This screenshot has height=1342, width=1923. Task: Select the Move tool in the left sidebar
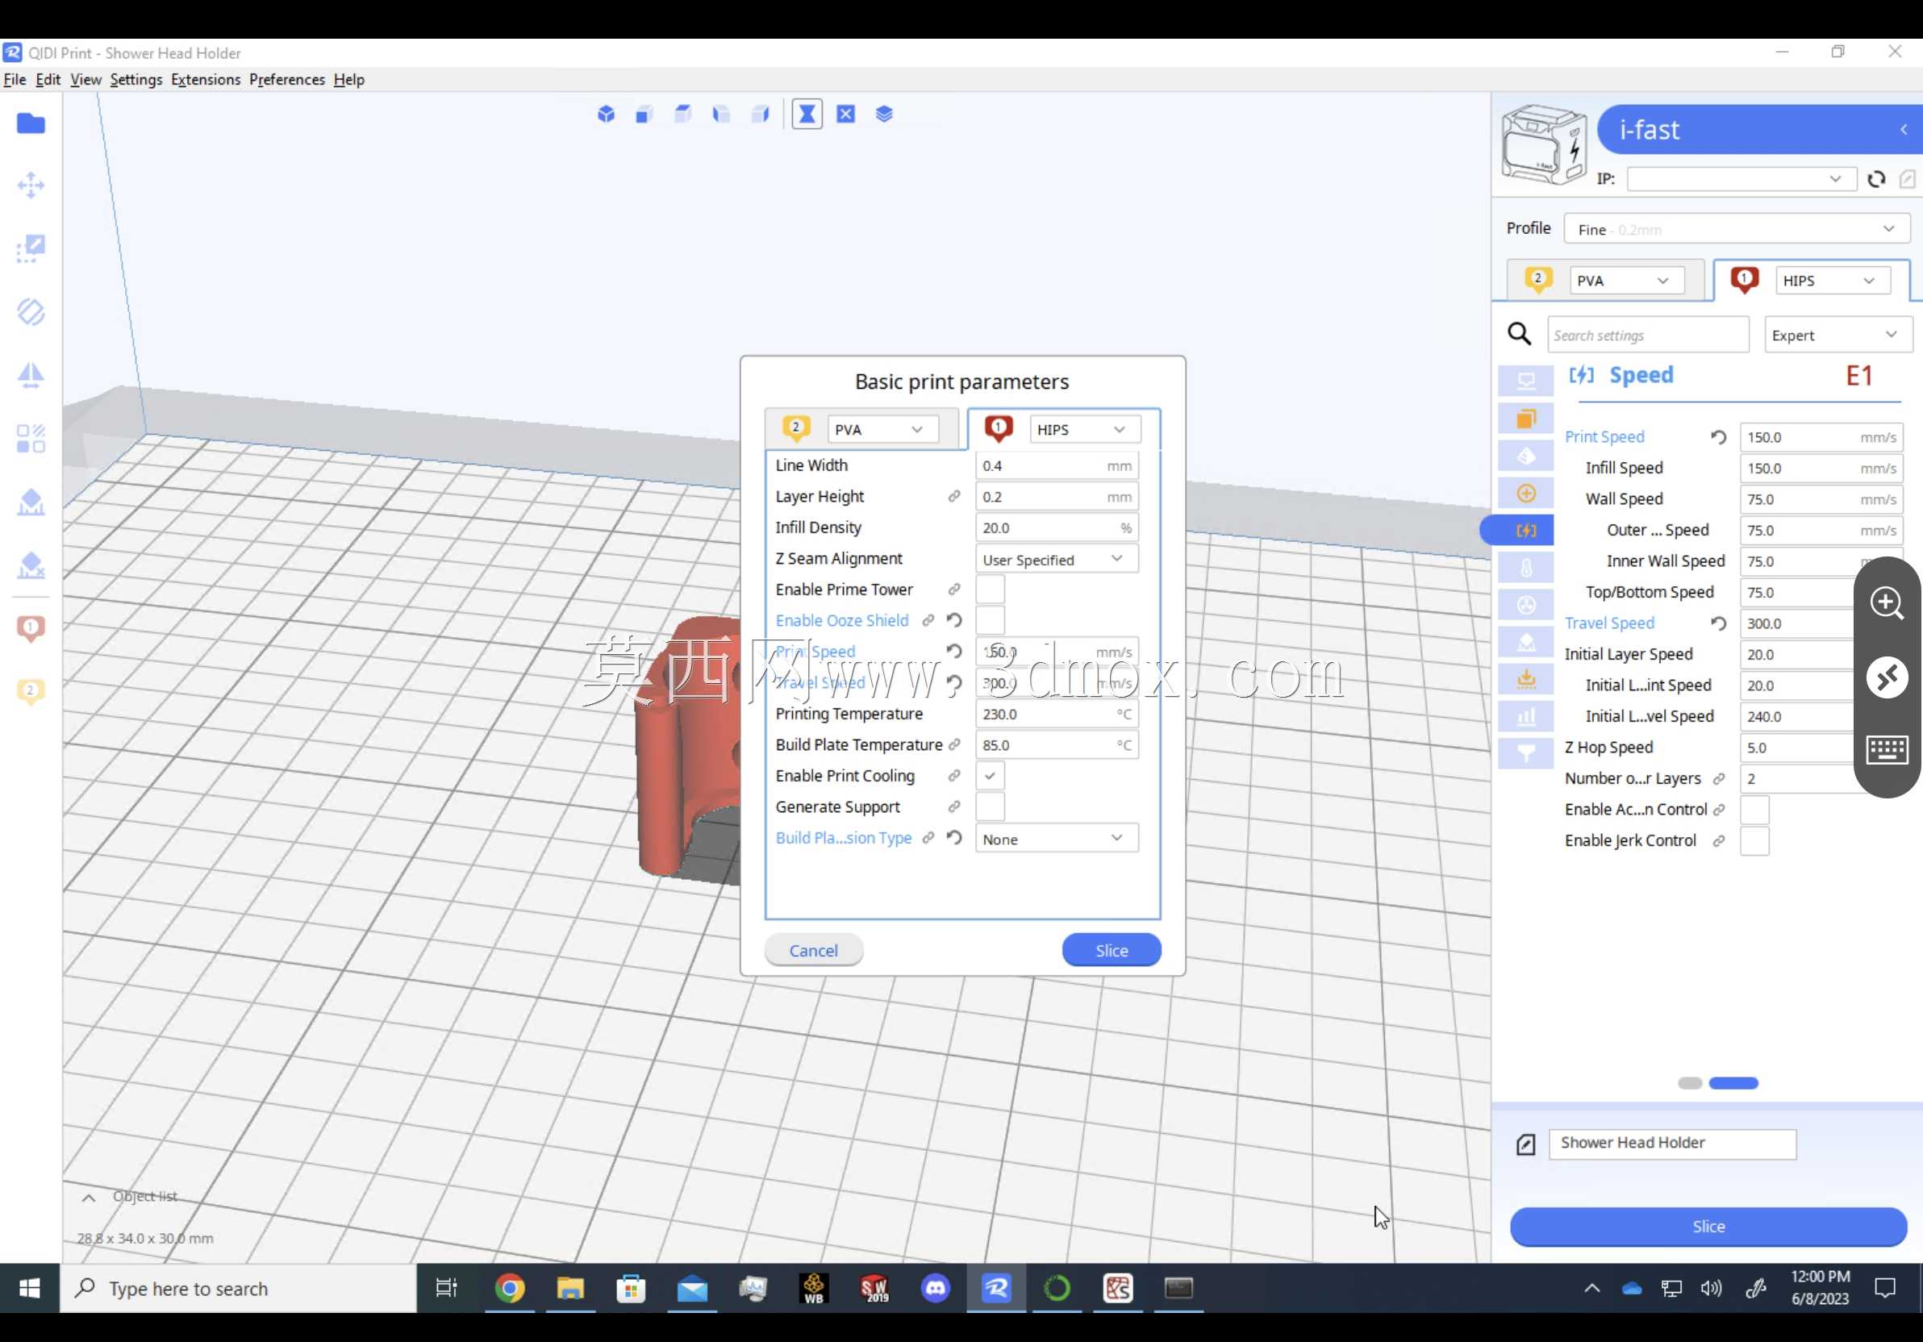click(x=31, y=185)
